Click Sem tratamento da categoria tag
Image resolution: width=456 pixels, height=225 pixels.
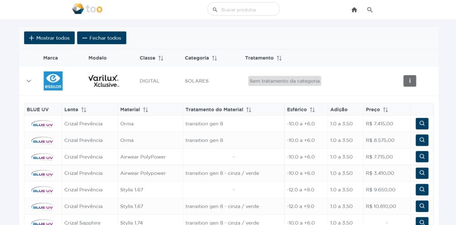pyautogui.click(x=285, y=81)
